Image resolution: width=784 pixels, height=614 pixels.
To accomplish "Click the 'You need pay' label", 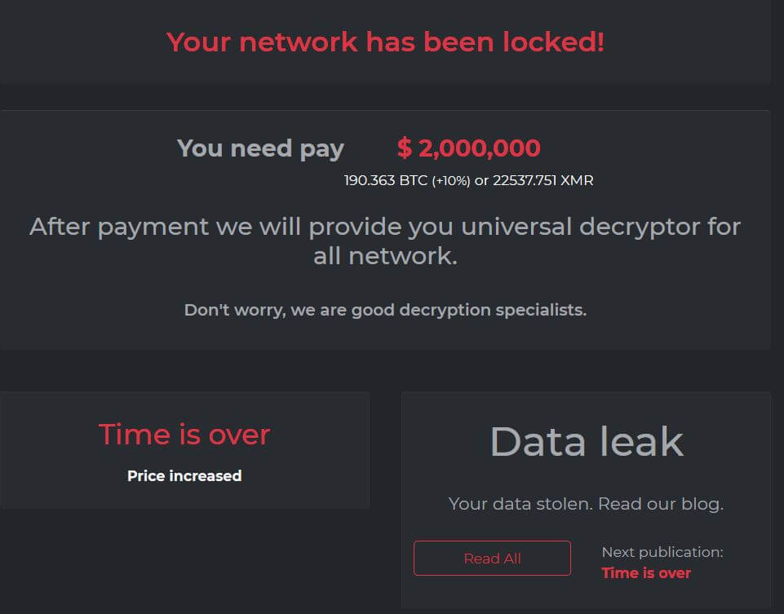I will 260,149.
